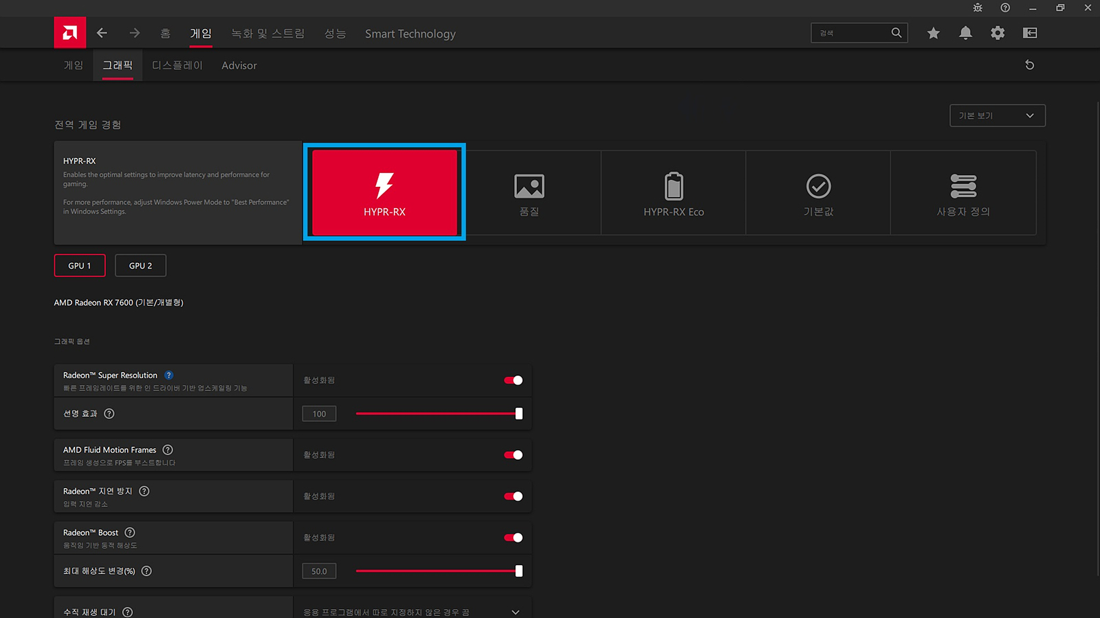The height and width of the screenshot is (618, 1100).
Task: Select the 사용자 정의 custom profile
Action: (962, 193)
